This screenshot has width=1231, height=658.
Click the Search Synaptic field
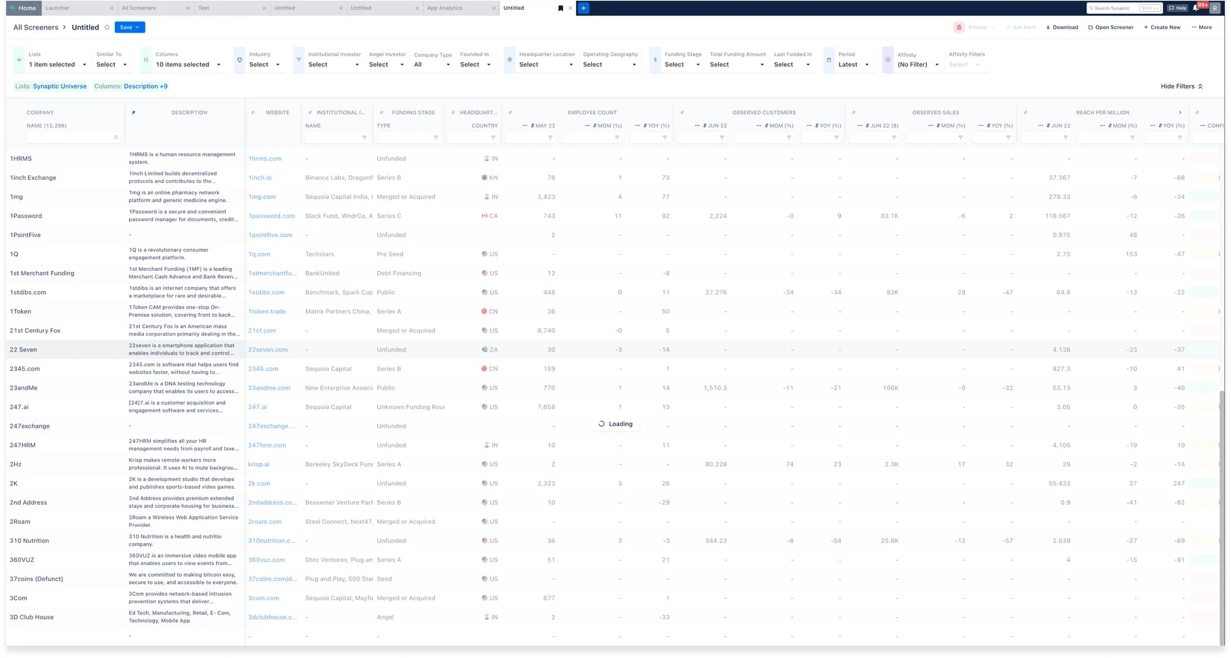coord(1124,8)
